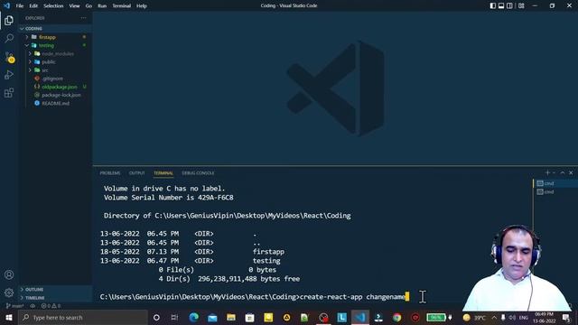Click the 'testing' directory listing in terminal
This screenshot has width=578, height=325.
pos(266,261)
